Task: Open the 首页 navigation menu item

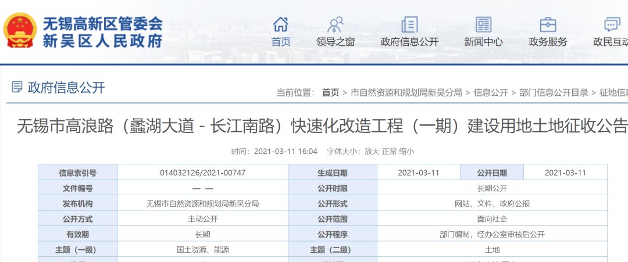Action: point(281,42)
